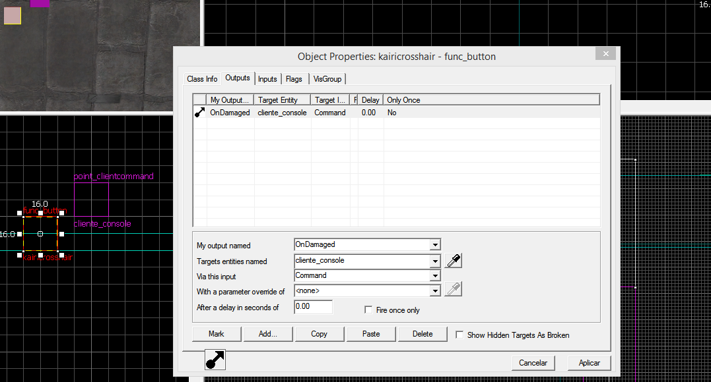711x382 pixels.
Task: Delete the selected output
Action: click(x=423, y=334)
